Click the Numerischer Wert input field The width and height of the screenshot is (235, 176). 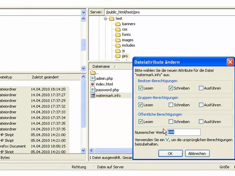coord(184,132)
